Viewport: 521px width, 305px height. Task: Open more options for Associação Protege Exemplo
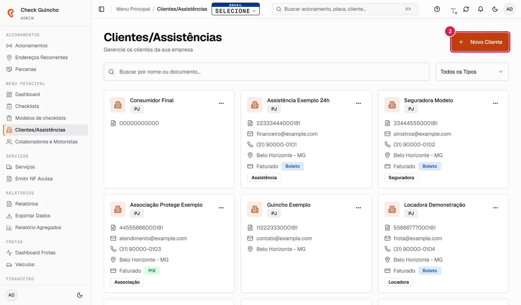221,208
